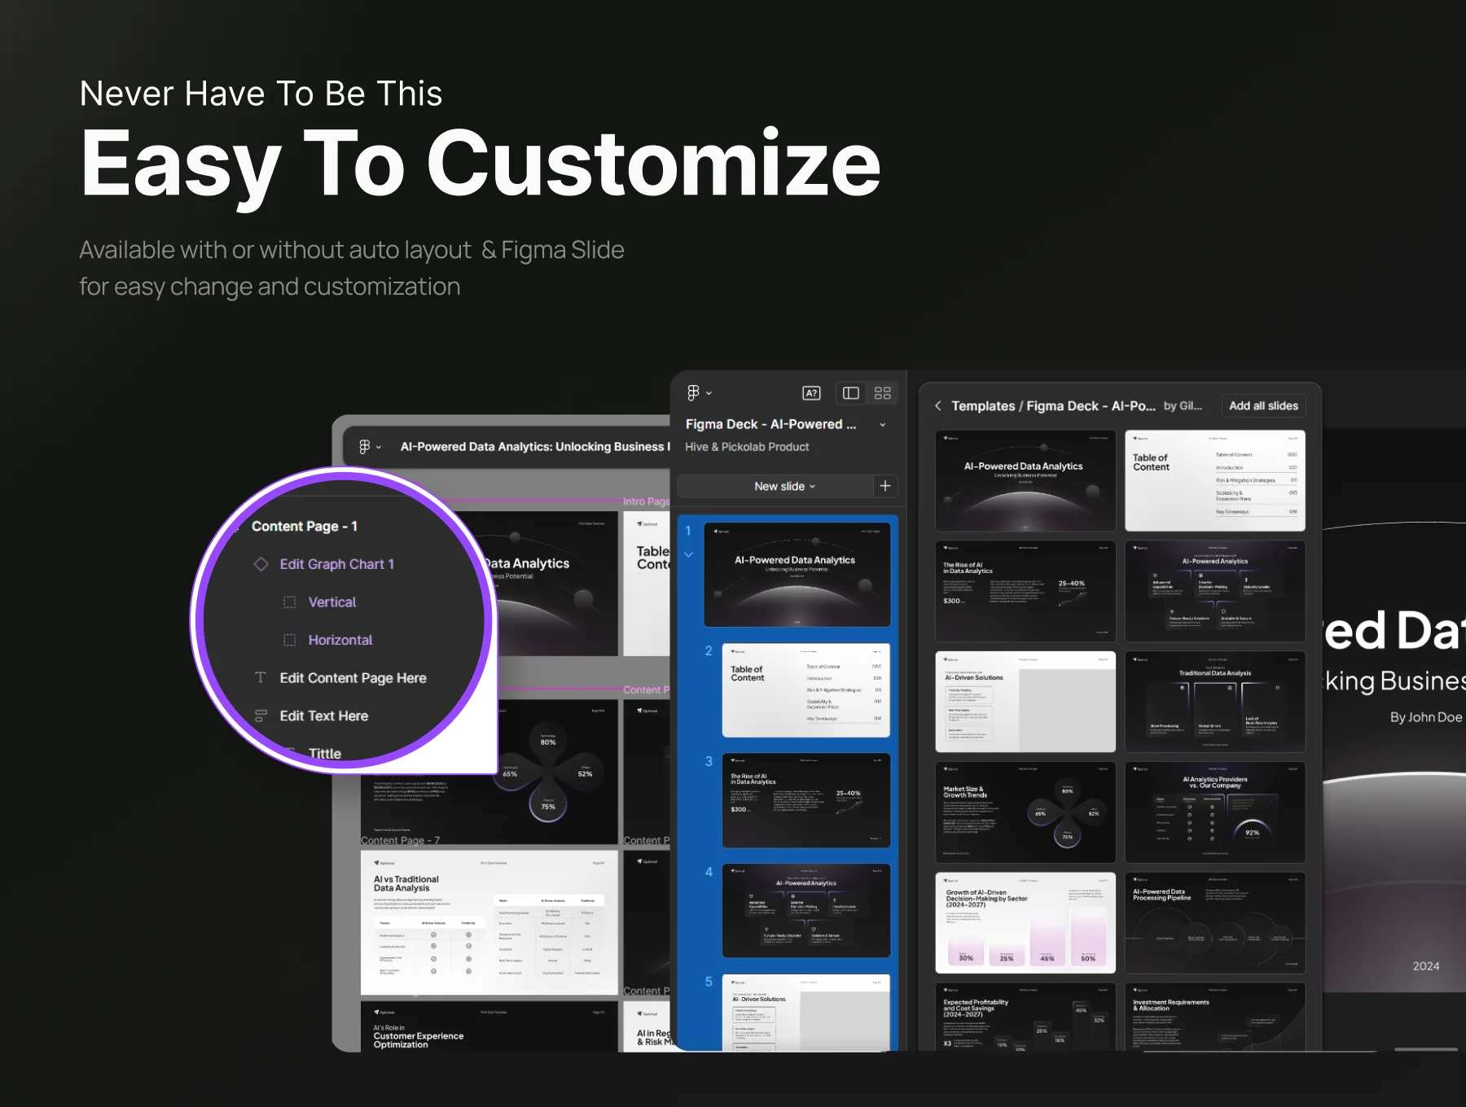Viewport: 1466px width, 1107px height.
Task: Click the frame icon beside Vertical
Action: 289,602
